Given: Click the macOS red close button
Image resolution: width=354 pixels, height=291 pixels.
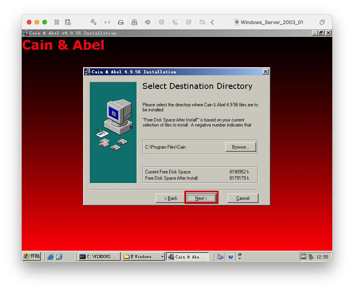Looking at the screenshot, I should coord(29,22).
